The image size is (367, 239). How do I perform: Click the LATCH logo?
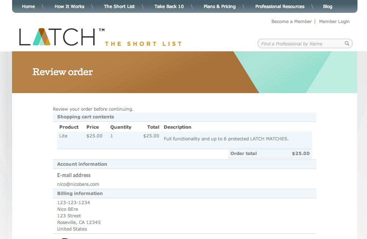[x=62, y=37]
